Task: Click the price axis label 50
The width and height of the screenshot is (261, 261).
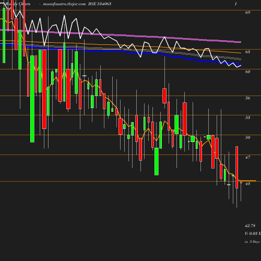Action: coord(247,137)
